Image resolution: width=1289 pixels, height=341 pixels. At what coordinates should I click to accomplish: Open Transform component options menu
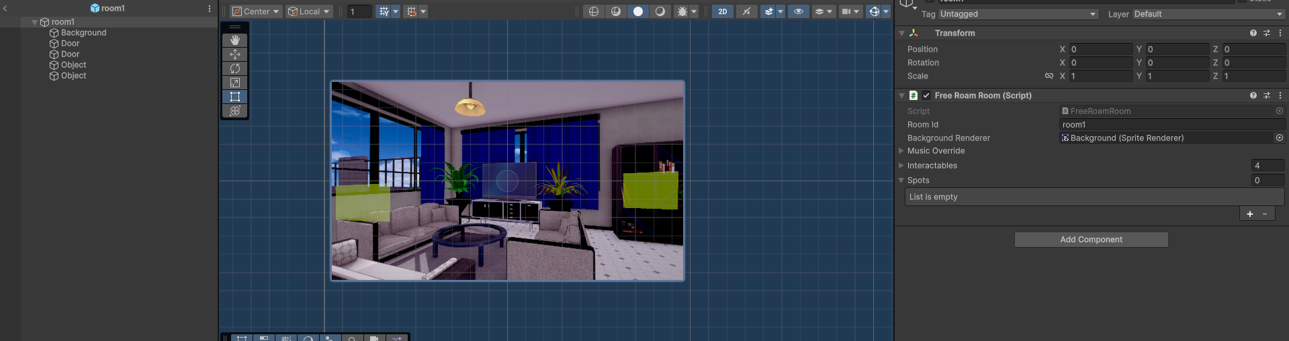coord(1280,33)
